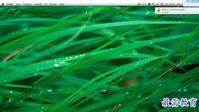Image resolution: width=199 pixels, height=112 pixels.
Task: Open the Redigera menu
Action: coord(27,4)
